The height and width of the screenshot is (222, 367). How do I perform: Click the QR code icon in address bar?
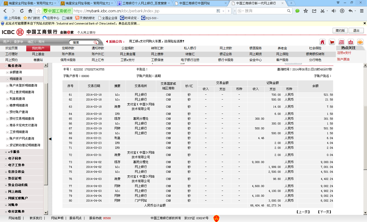pos(218,11)
